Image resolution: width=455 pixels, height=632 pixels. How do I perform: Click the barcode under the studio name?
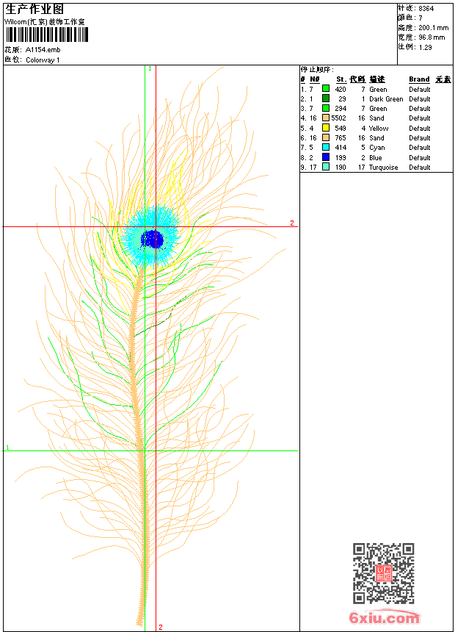[x=47, y=35]
